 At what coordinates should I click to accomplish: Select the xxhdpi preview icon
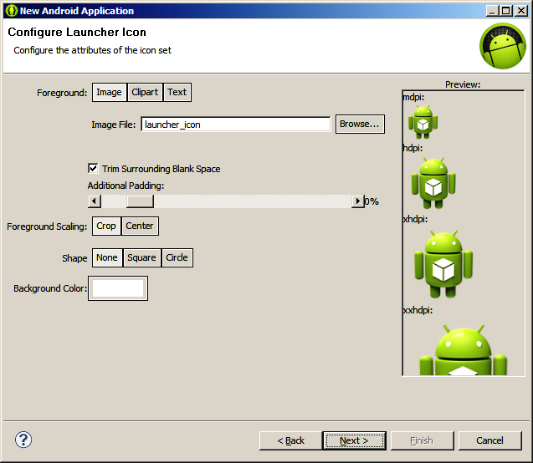point(463,349)
